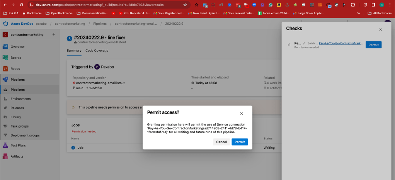This screenshot has height=180, width=395.
Task: Open the Chrome three-dot menu
Action: pyautogui.click(x=390, y=5)
